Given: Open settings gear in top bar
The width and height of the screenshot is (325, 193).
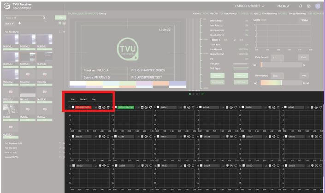Looking at the screenshot, I should click(x=308, y=6).
